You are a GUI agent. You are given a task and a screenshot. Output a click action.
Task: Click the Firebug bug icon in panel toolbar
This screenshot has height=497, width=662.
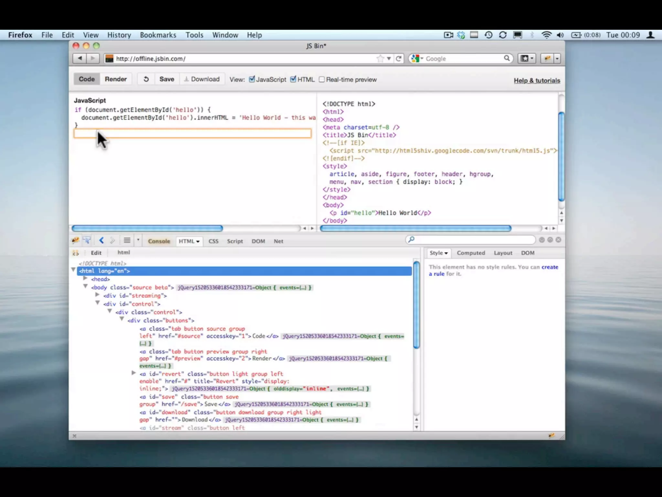tap(75, 240)
